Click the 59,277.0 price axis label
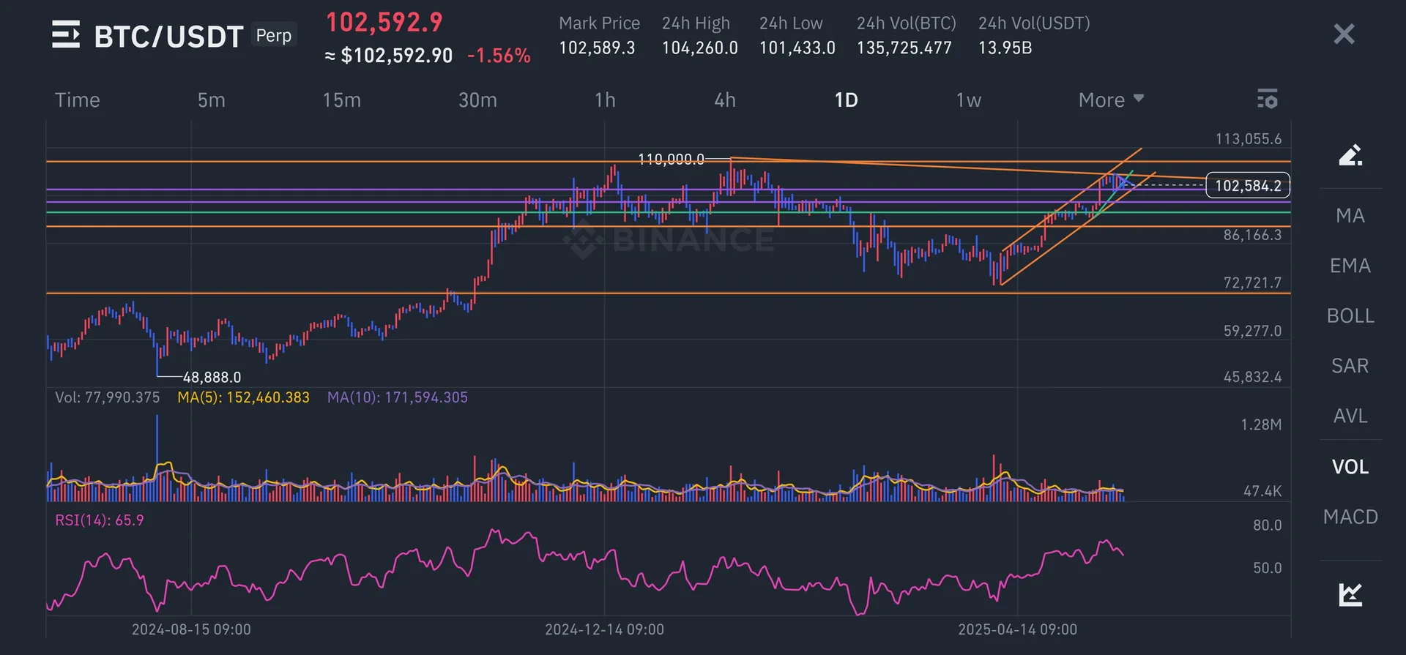 click(1252, 331)
